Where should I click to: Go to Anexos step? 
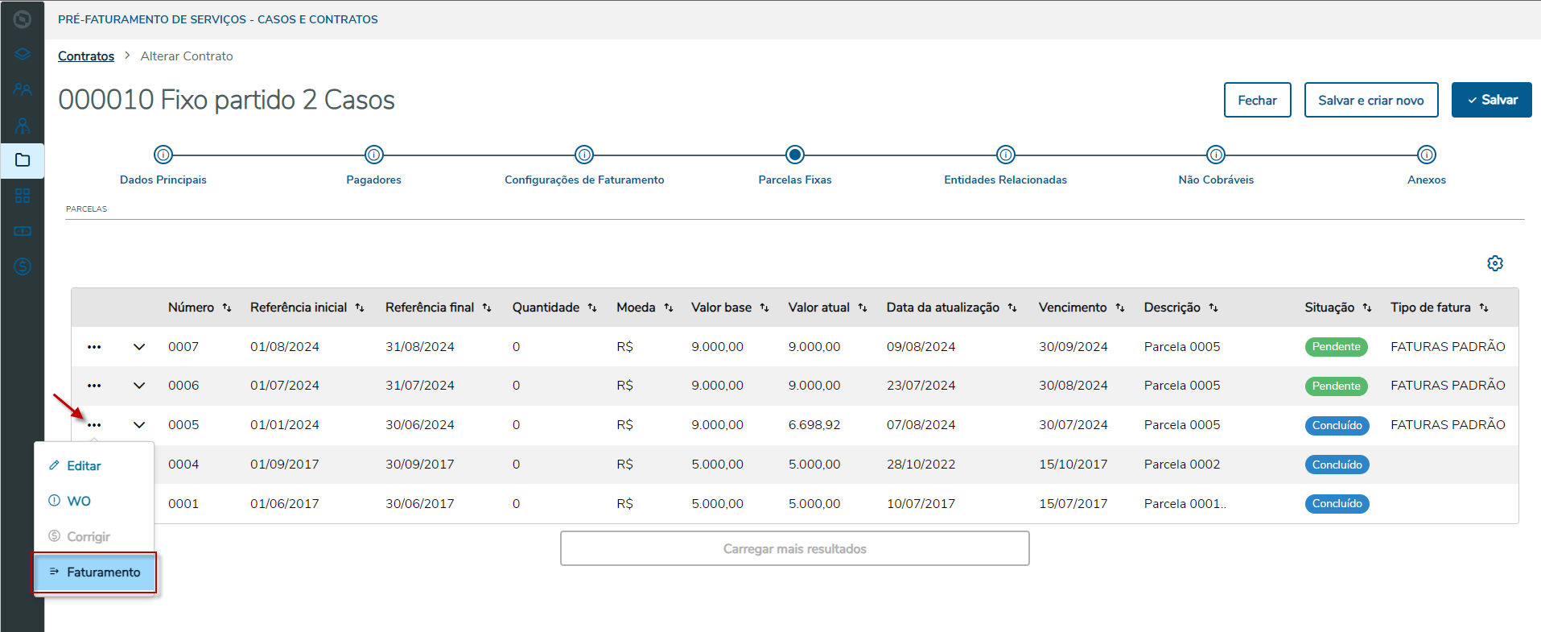(1427, 155)
